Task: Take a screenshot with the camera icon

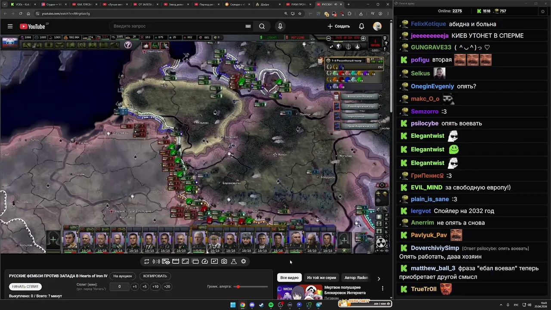Action: pos(224,261)
